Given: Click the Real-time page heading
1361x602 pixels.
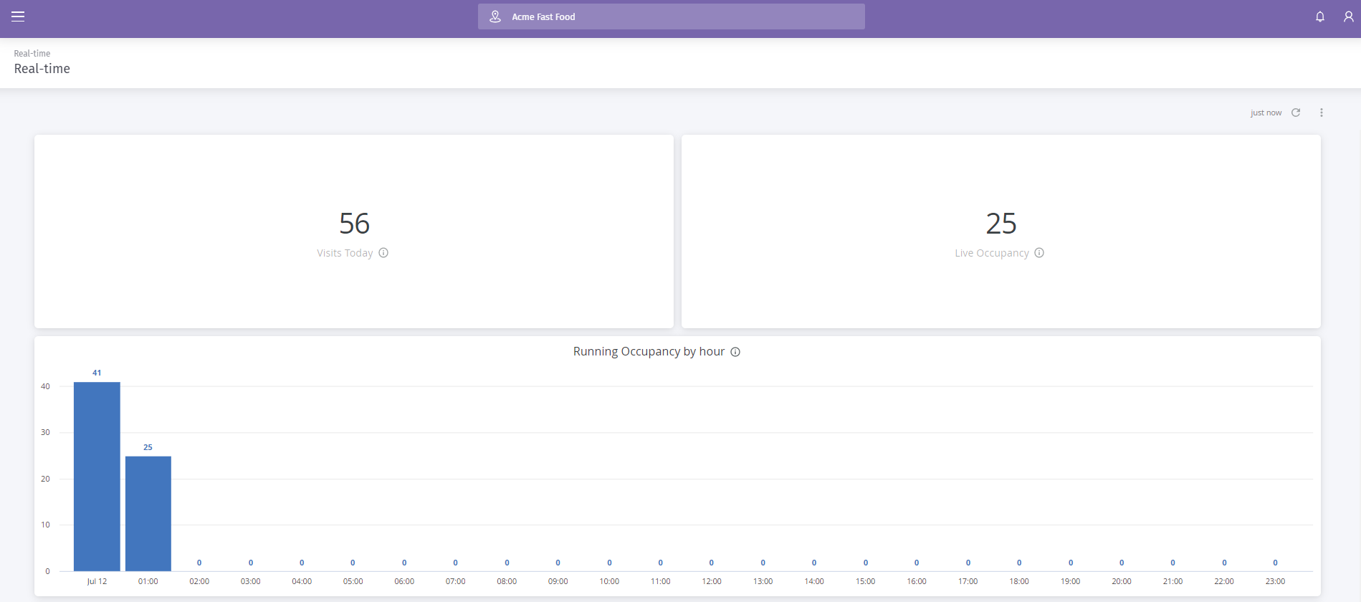Looking at the screenshot, I should tap(42, 69).
